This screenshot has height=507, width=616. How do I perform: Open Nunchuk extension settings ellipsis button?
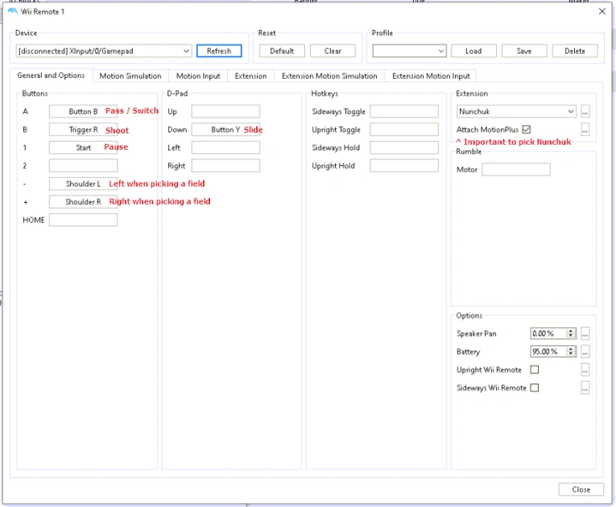585,112
